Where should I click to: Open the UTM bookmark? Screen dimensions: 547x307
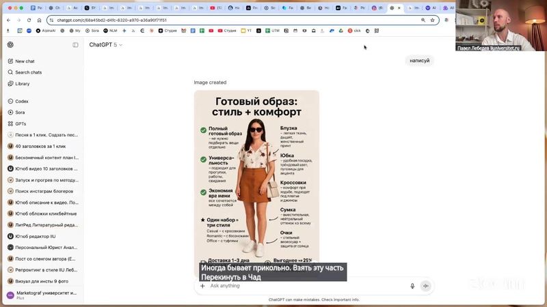coord(272,31)
